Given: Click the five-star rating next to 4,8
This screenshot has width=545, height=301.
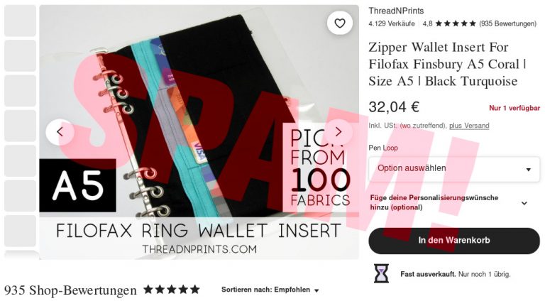Looking at the screenshot, I should pyautogui.click(x=456, y=23).
